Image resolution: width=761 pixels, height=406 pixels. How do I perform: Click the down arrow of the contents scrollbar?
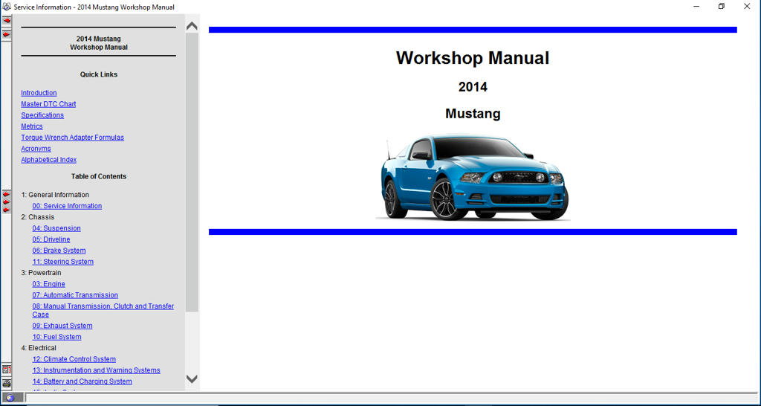coord(192,378)
